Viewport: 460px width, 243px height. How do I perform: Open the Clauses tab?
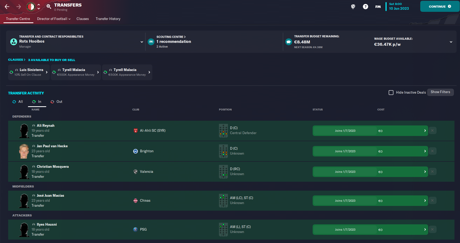click(x=83, y=19)
